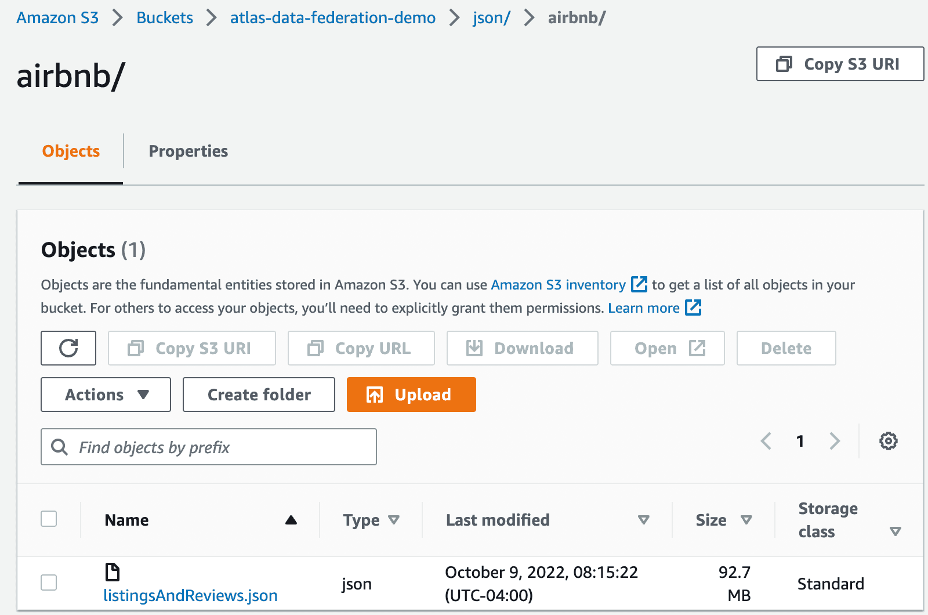Expand the Actions dropdown
This screenshot has width=928, height=615.
click(x=106, y=395)
